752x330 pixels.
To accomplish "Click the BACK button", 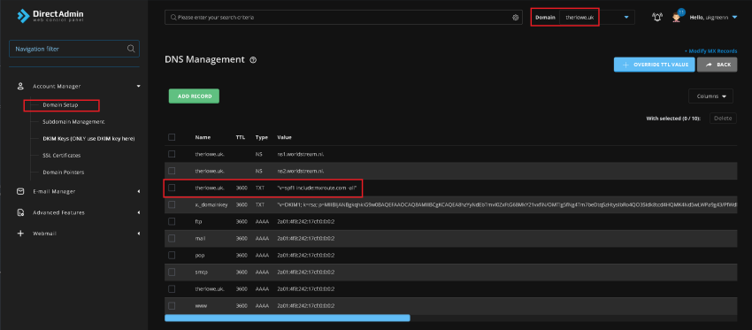I will click(717, 65).
